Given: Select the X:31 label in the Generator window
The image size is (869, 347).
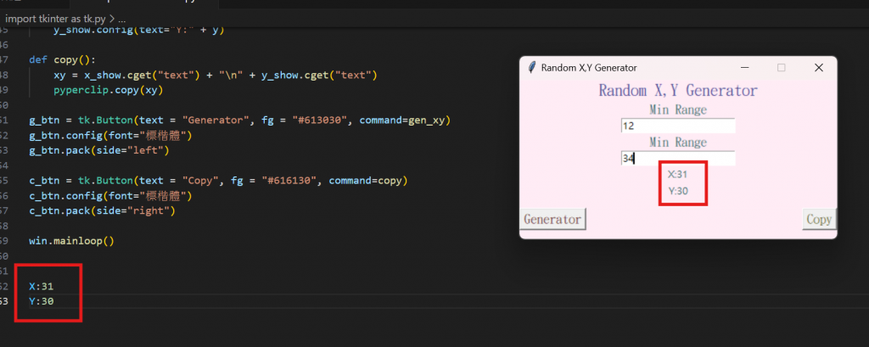Looking at the screenshot, I should (677, 174).
